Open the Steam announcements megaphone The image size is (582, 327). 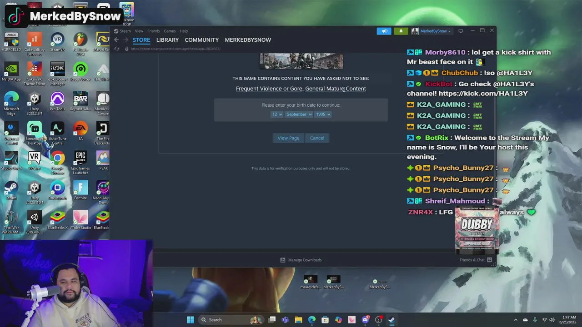pos(384,31)
